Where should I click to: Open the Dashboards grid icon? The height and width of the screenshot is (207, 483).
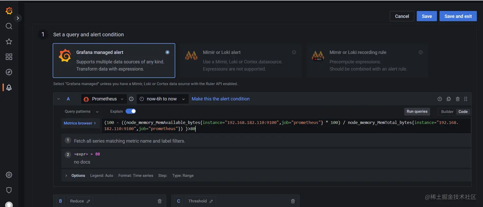9,57
